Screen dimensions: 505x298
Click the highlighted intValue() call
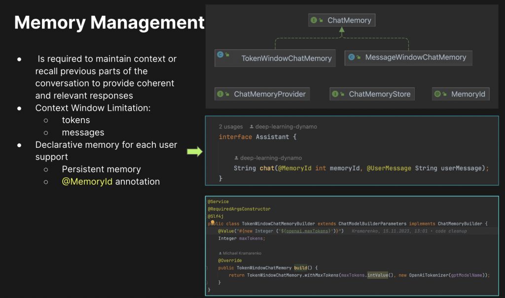[377, 274]
